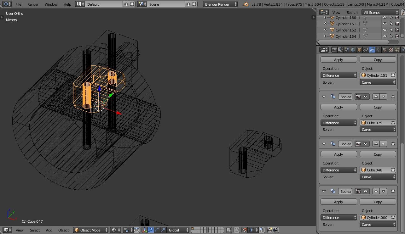
Task: Hide Cylinder.151 in viewport via eye icon
Action: [x=385, y=24]
